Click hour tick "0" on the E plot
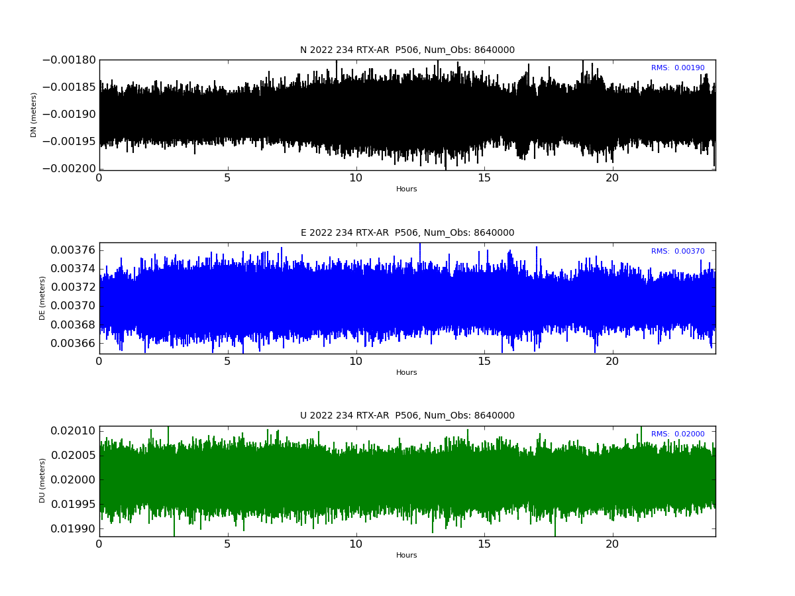Viewport: 795px width, 596px height. pyautogui.click(x=99, y=362)
